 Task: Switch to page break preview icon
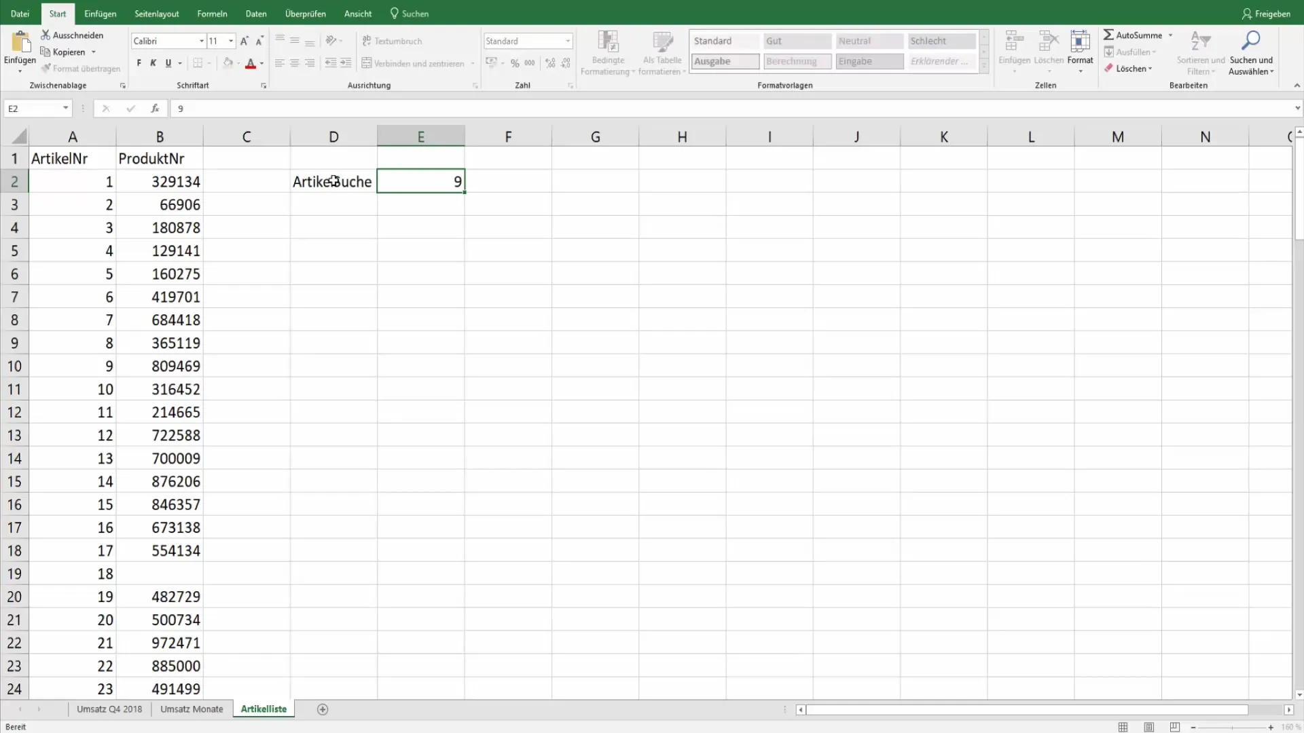point(1174,727)
